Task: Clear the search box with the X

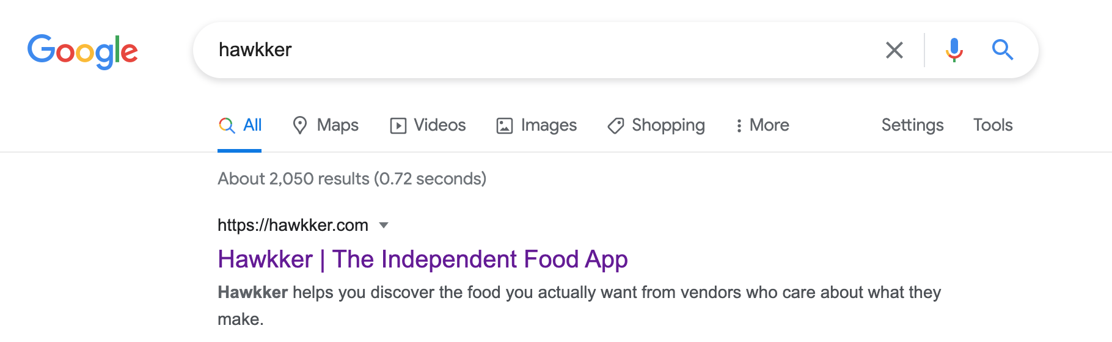Action: [x=894, y=50]
